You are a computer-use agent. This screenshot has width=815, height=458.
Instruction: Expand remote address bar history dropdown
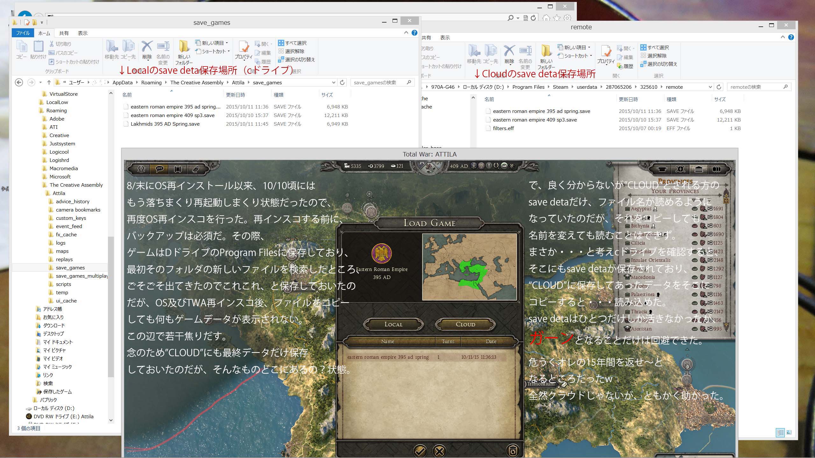(710, 87)
